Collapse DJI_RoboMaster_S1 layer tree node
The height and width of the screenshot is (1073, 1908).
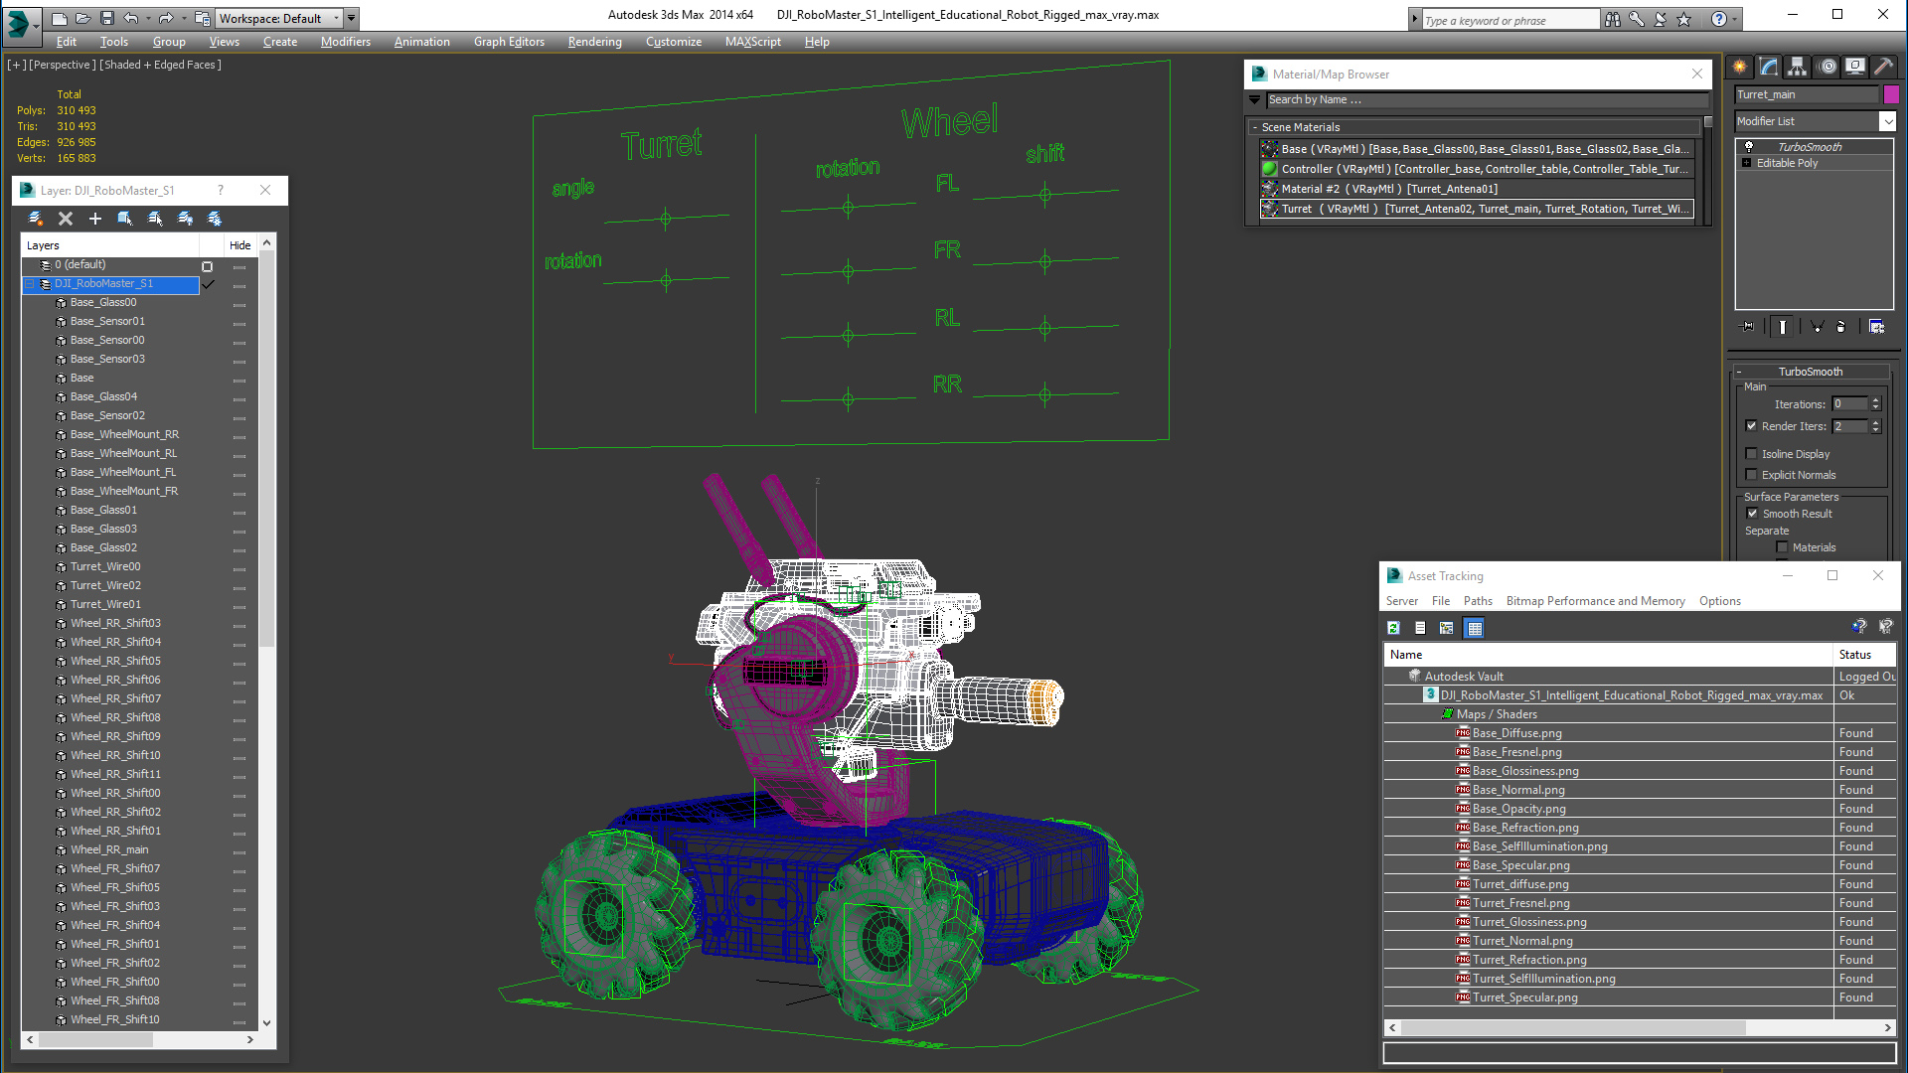[x=30, y=284]
